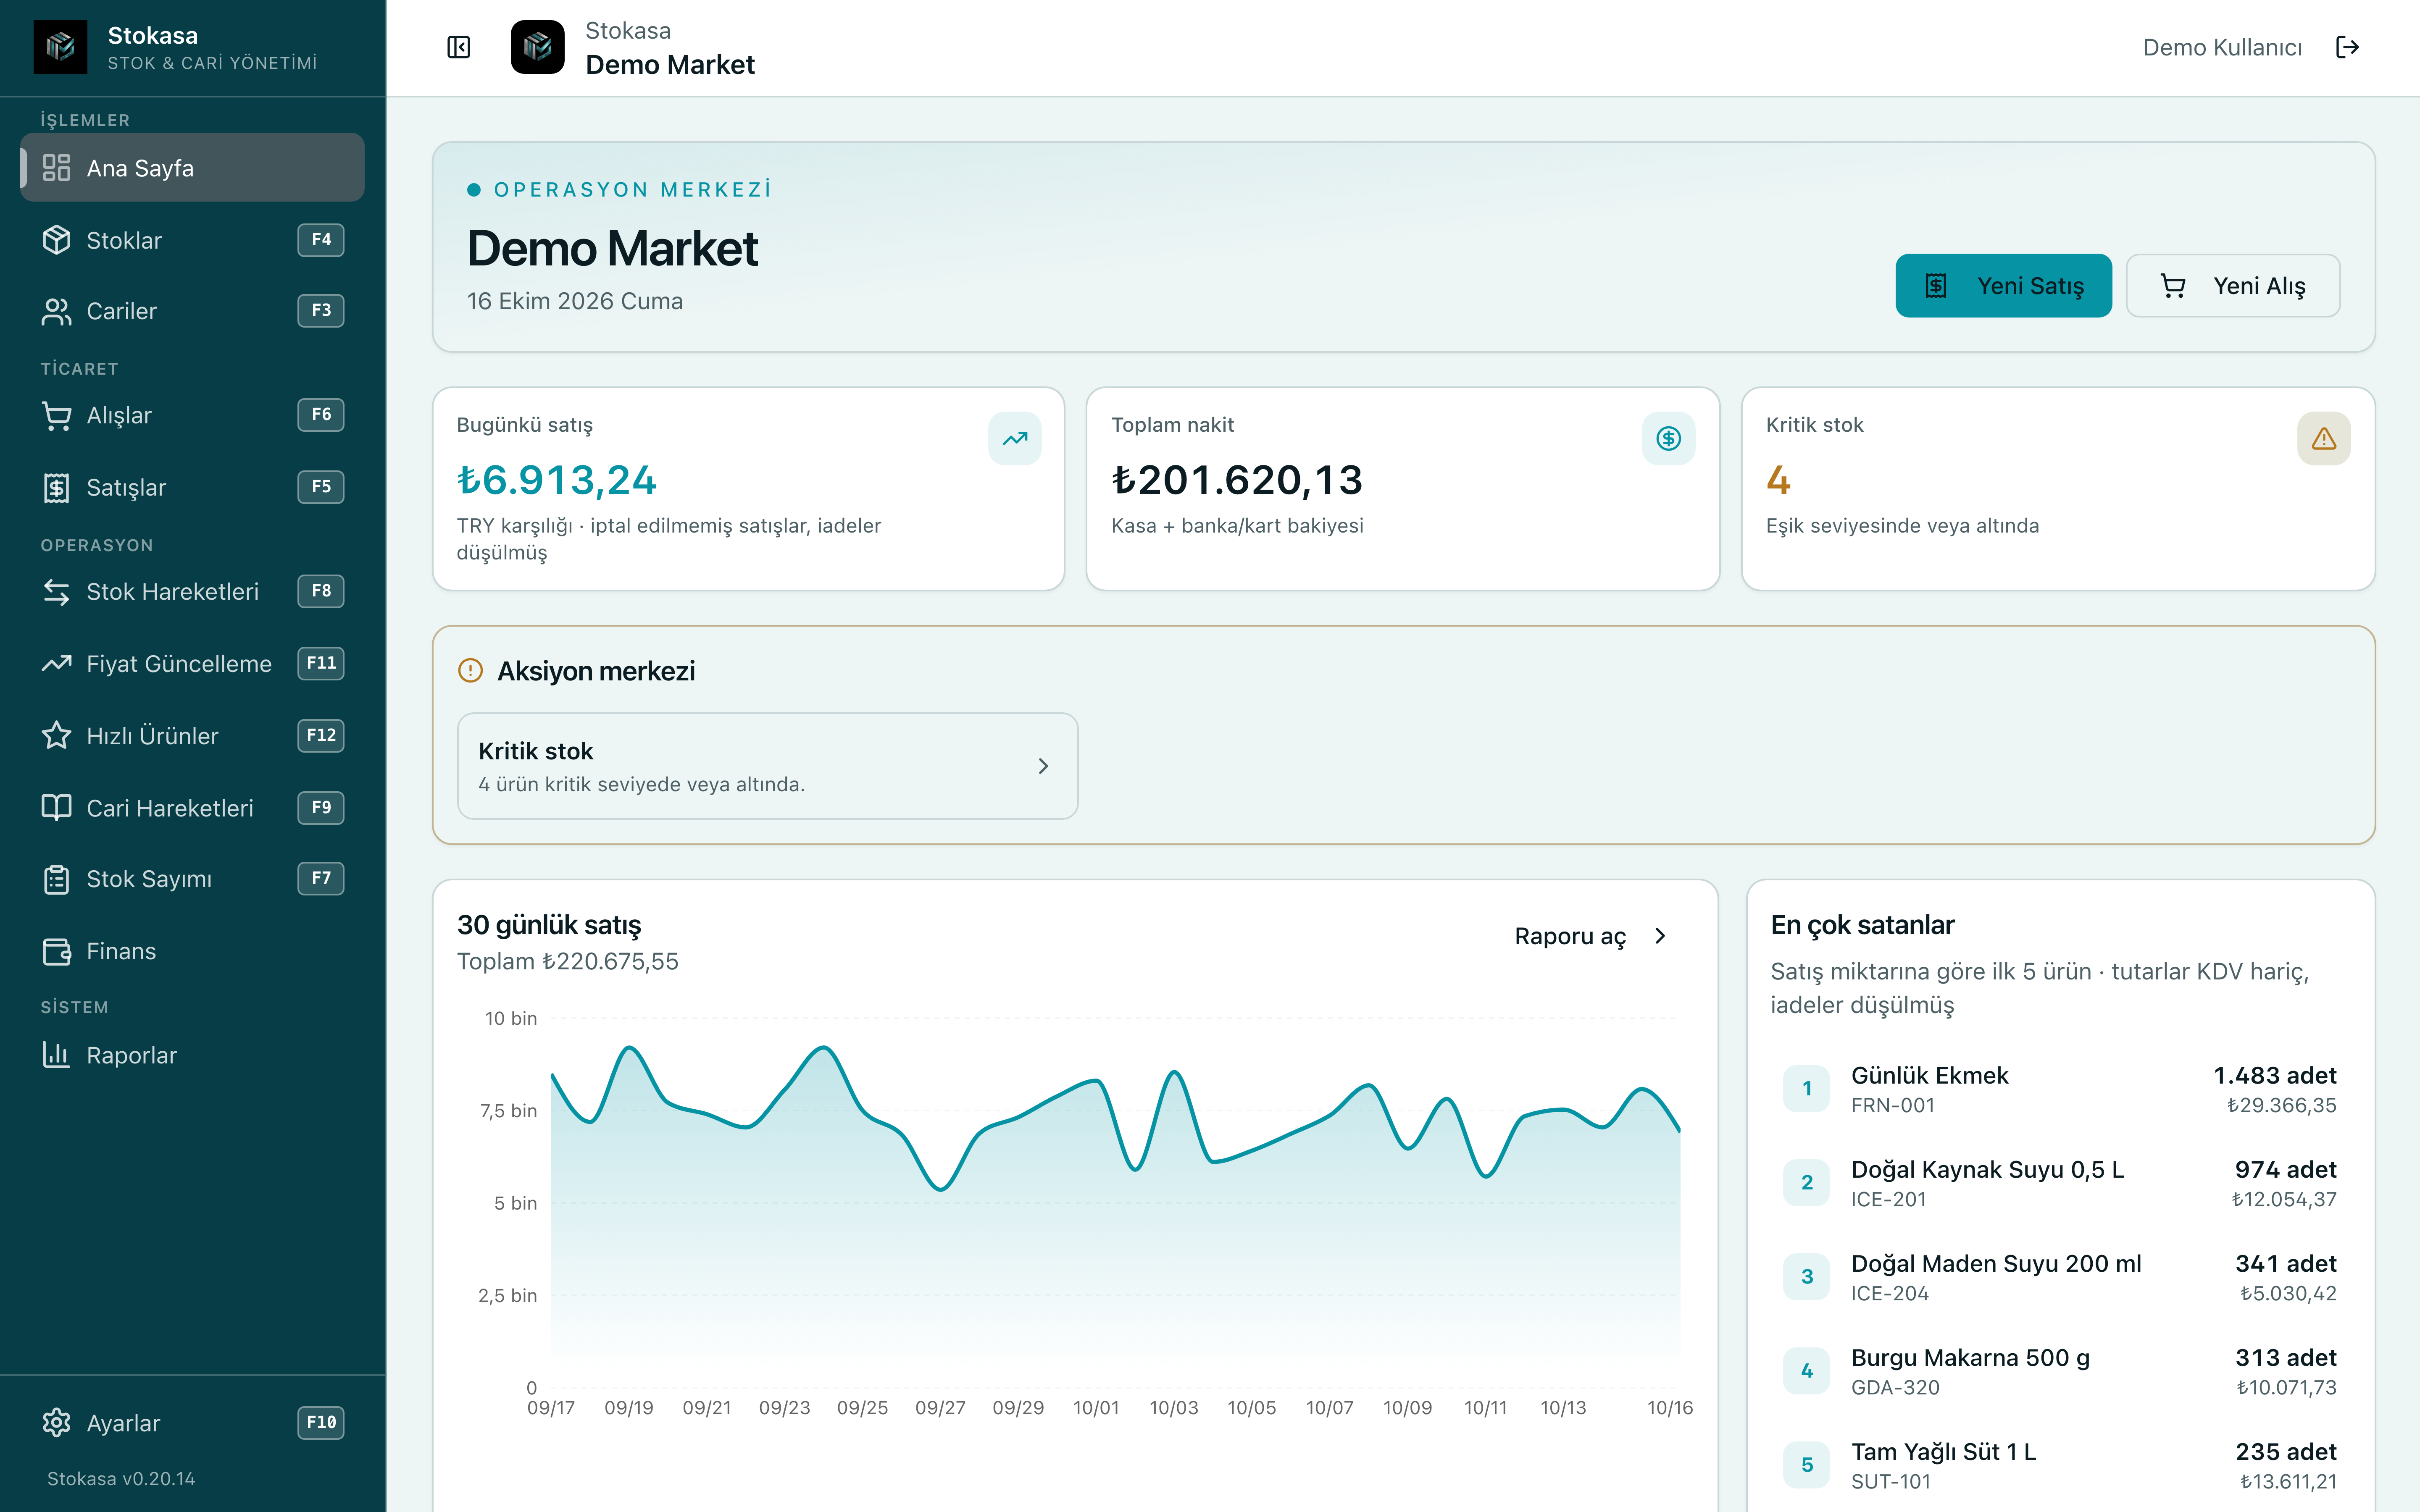Viewport: 2420px width, 1512px height.
Task: Open the Ana Sayfa menu item
Action: pos(192,167)
